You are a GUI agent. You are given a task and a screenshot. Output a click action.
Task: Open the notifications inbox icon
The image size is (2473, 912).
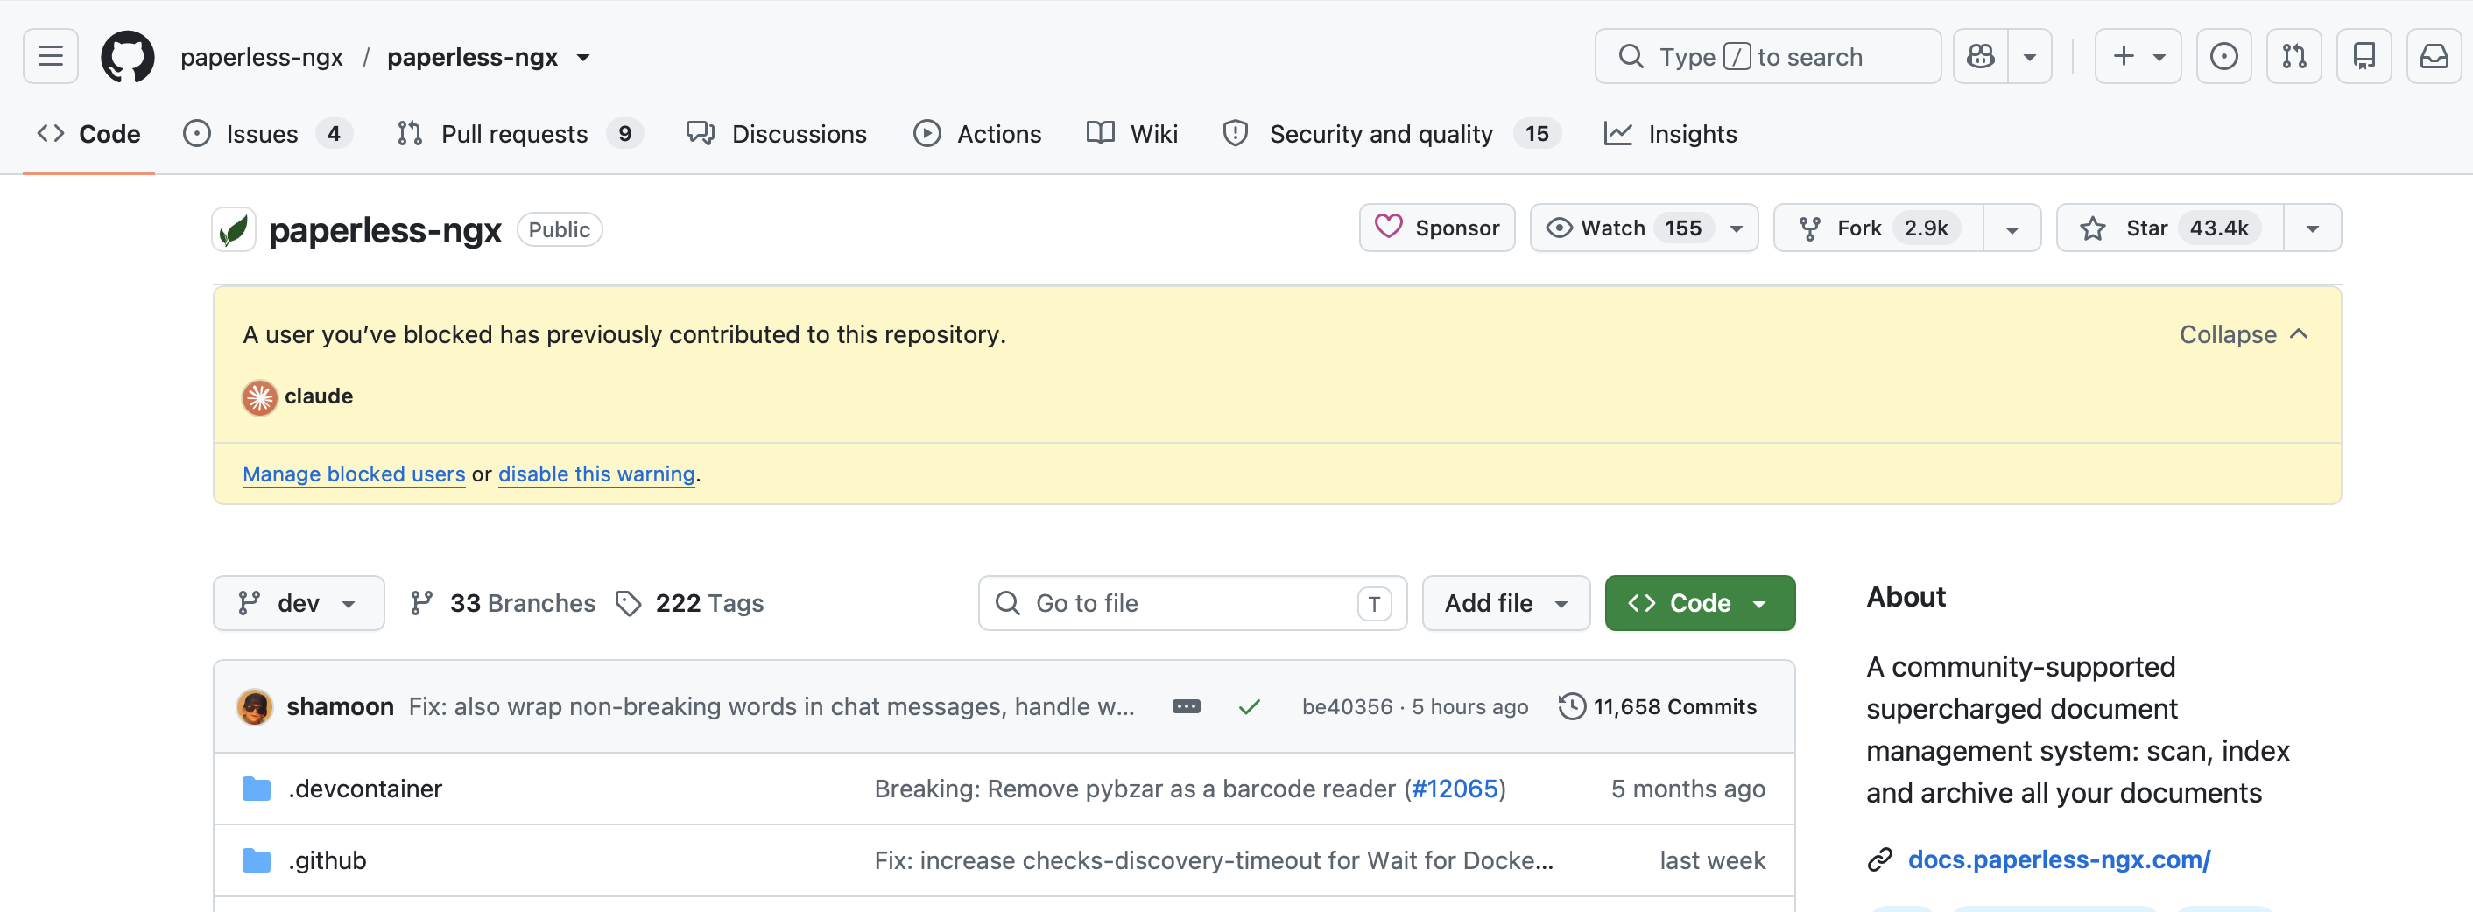pos(2434,57)
